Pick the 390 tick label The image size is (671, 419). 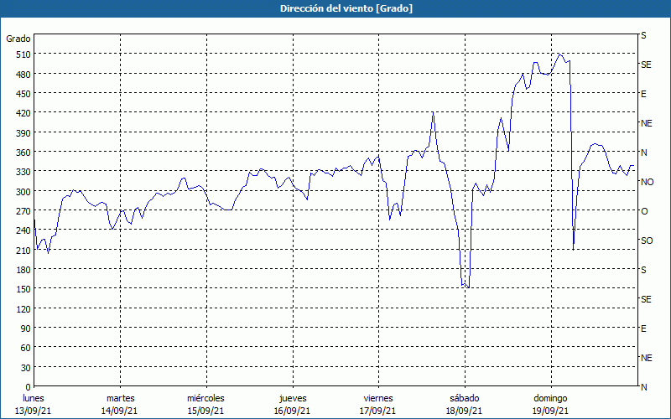[x=23, y=133]
